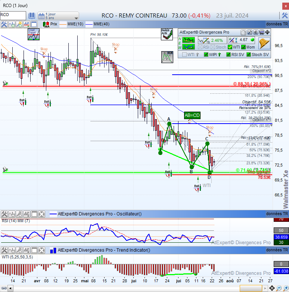Click the bell alert marker on 88.30 line
Image resolution: width=289 pixels, height=292 pixels.
5,83
